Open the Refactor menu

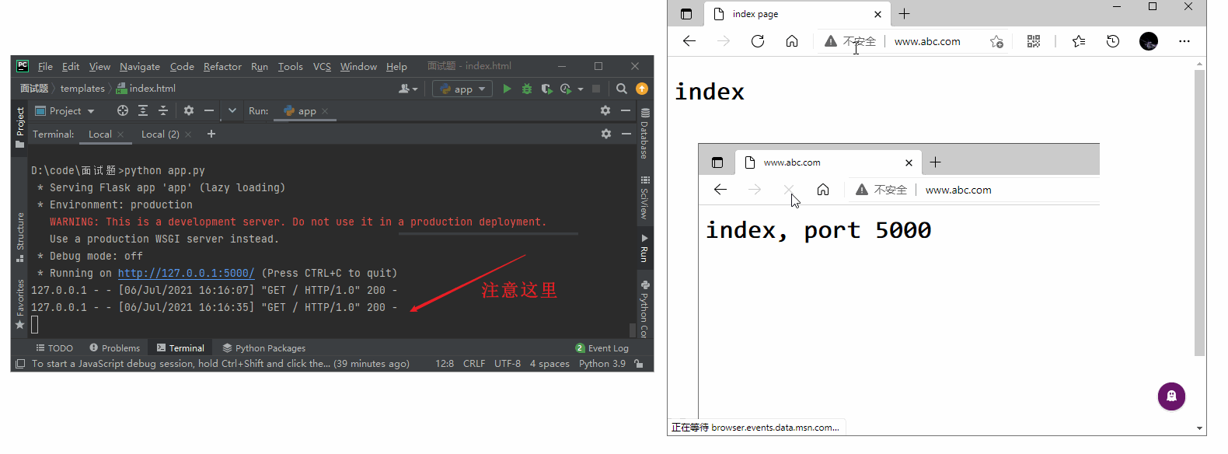click(x=222, y=66)
